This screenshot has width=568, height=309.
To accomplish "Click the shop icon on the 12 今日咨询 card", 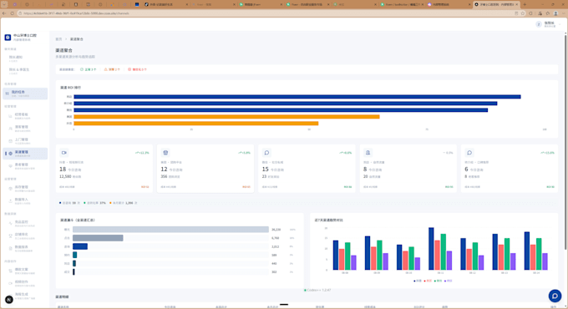I will tap(165, 153).
